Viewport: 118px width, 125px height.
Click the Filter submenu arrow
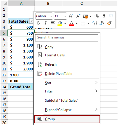(96, 91)
